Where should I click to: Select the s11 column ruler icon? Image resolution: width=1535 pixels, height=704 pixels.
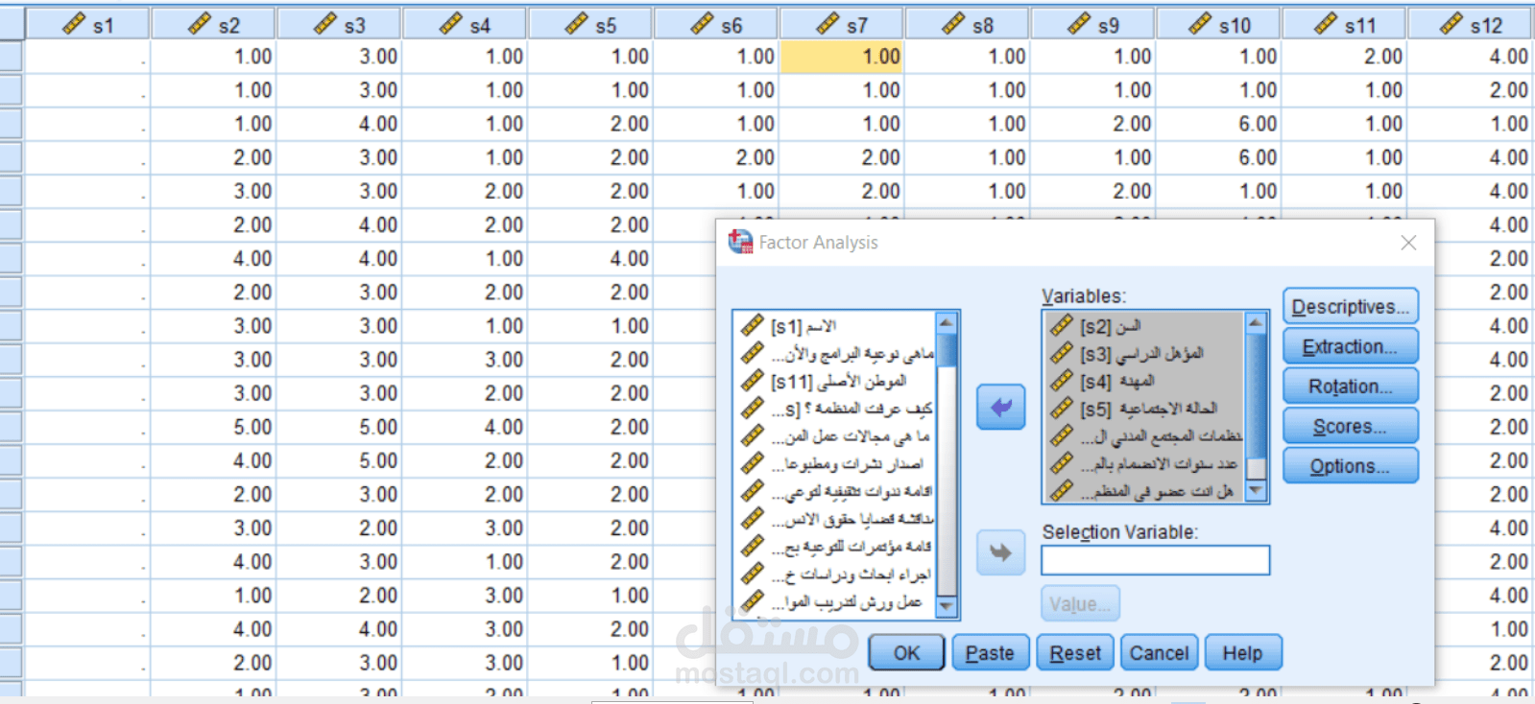[x=1327, y=24]
